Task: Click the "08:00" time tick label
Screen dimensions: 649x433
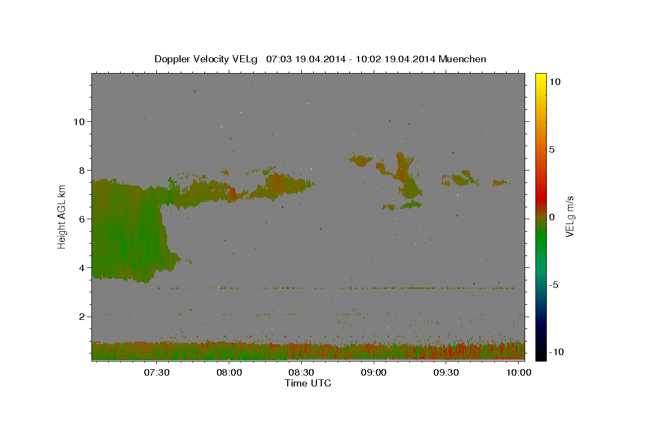Action: coord(229,372)
